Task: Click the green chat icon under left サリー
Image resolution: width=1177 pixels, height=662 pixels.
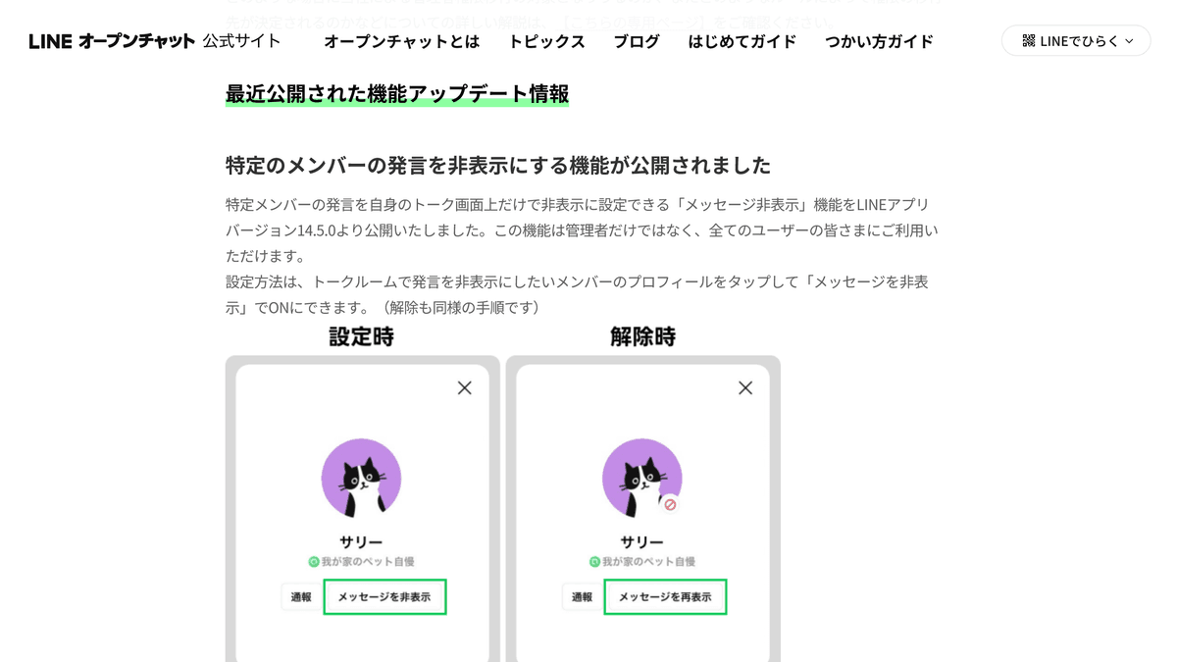Action: (314, 562)
